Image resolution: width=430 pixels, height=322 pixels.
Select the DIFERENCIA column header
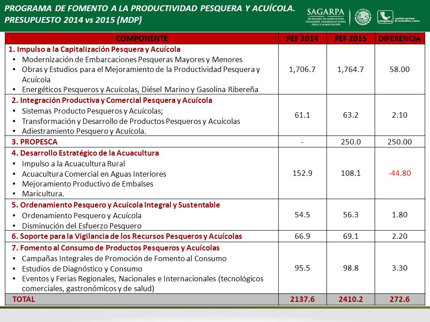click(400, 38)
